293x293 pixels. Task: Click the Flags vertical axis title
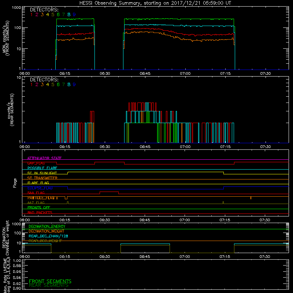[x=15, y=183]
